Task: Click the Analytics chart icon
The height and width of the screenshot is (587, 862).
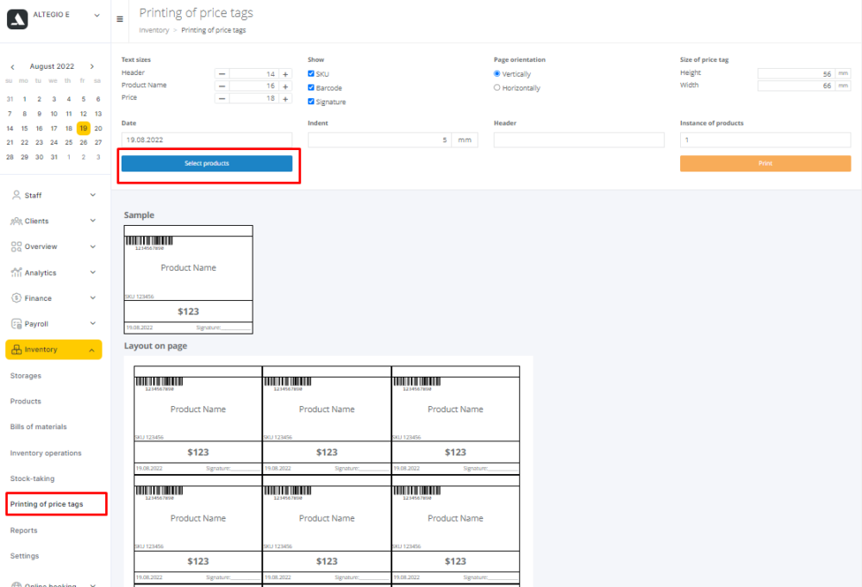Action: (x=16, y=272)
